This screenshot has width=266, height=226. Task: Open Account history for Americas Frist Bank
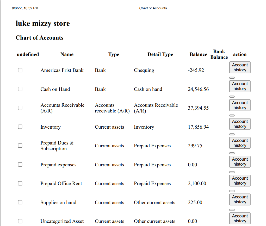pyautogui.click(x=240, y=67)
